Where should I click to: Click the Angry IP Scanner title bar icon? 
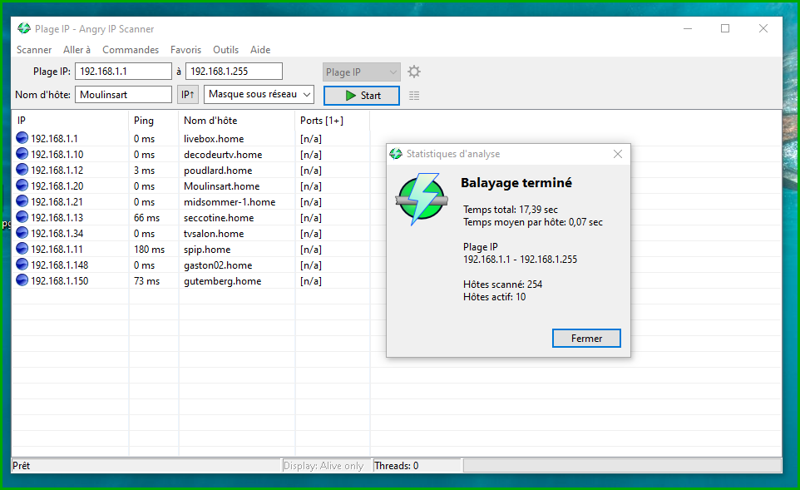[24, 29]
